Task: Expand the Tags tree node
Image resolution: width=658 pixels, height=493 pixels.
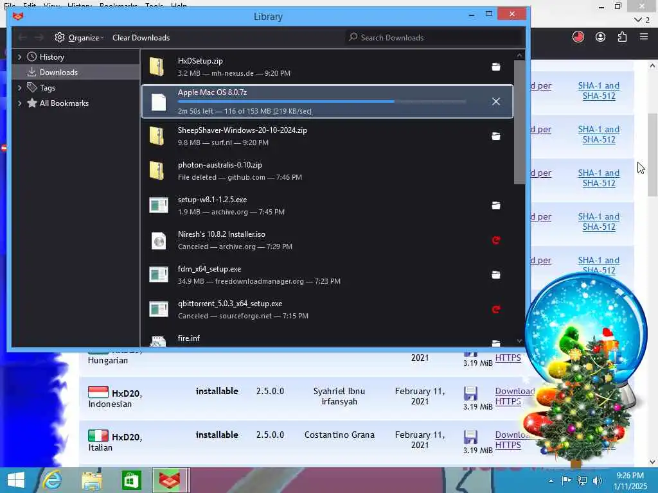Action: tap(19, 87)
